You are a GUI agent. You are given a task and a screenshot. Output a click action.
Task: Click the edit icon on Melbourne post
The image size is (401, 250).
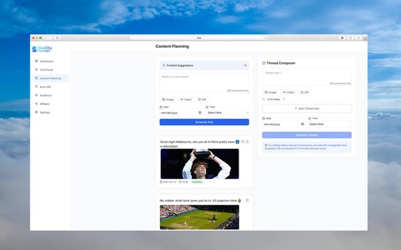coord(243,142)
